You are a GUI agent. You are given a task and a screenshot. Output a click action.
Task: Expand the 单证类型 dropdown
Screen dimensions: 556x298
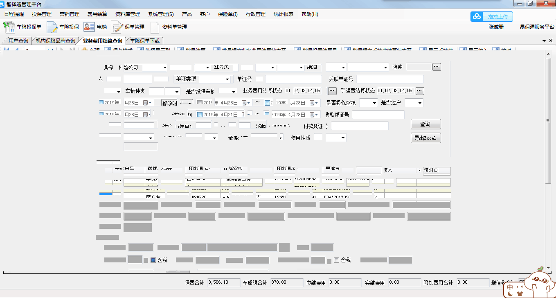click(x=227, y=79)
